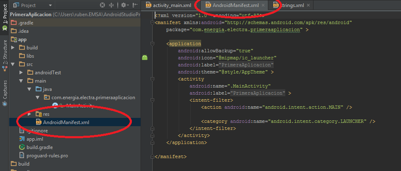Click the scroll from source target icon
The image size is (401, 171).
[102, 5]
